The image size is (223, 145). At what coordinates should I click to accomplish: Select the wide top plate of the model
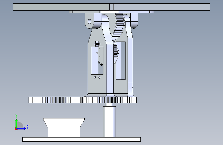click(x=111, y=7)
